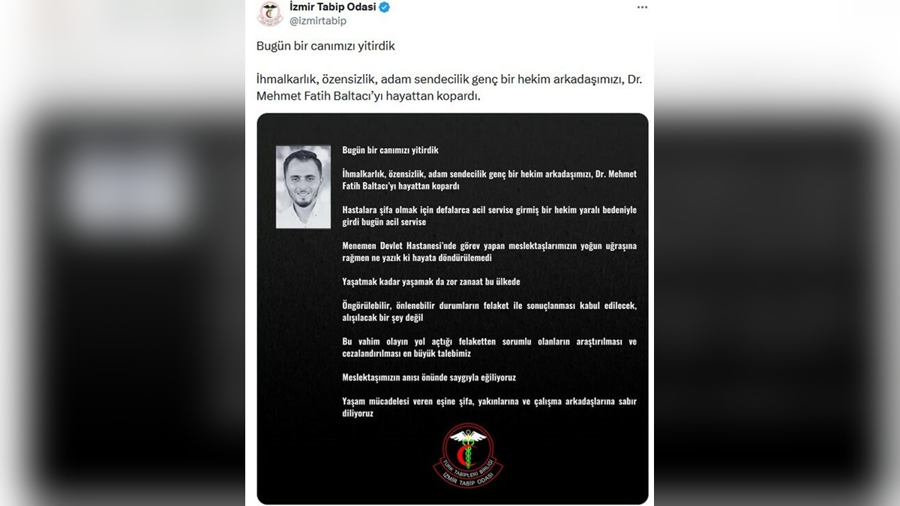Click the line 'Yaşatmak kadar yaşamak da zor zanaat'
Screen dimensions: 900x506
coord(430,282)
